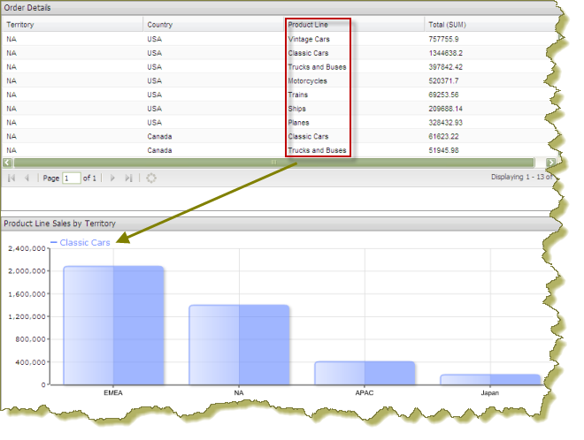Go to first page in pager
Viewport: 584px width, 440px height.
click(12, 178)
